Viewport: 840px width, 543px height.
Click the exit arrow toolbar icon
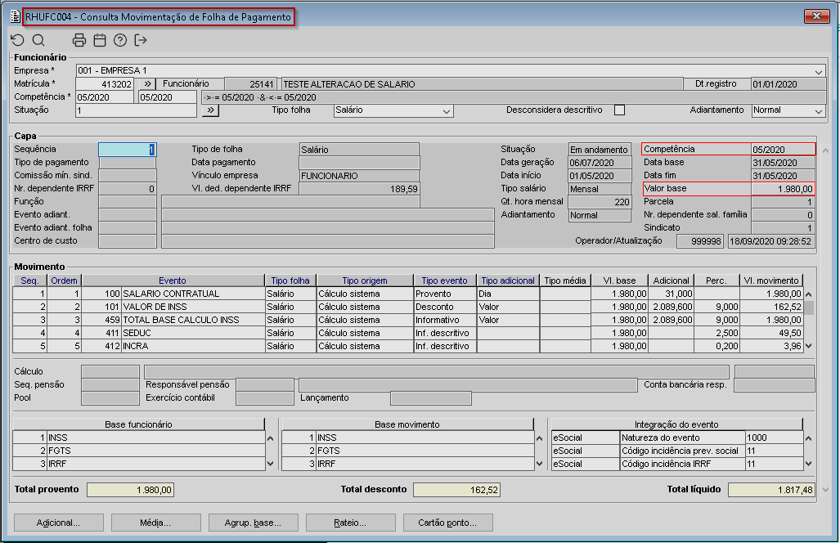pyautogui.click(x=141, y=40)
